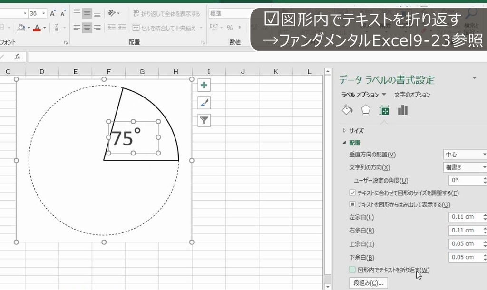Image resolution: width=487 pixels, height=290 pixels.
Task: Align text to the right
Action: [97, 28]
